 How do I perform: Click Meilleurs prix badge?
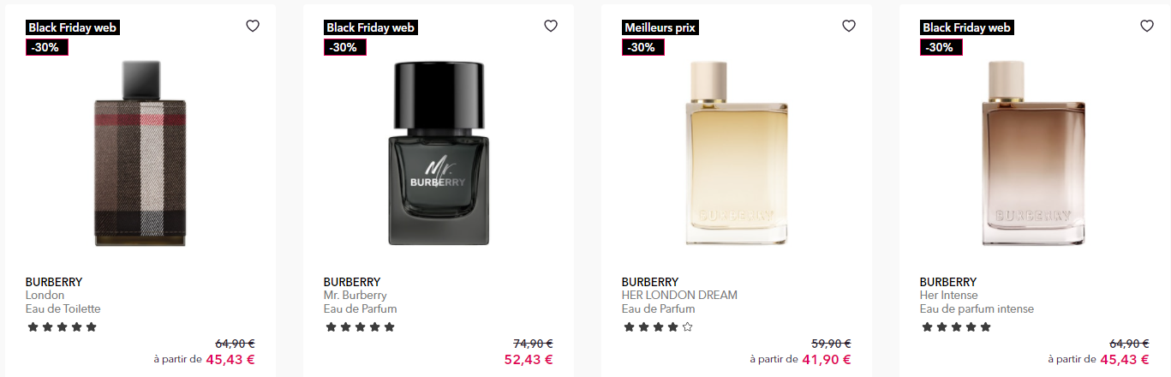tap(660, 27)
